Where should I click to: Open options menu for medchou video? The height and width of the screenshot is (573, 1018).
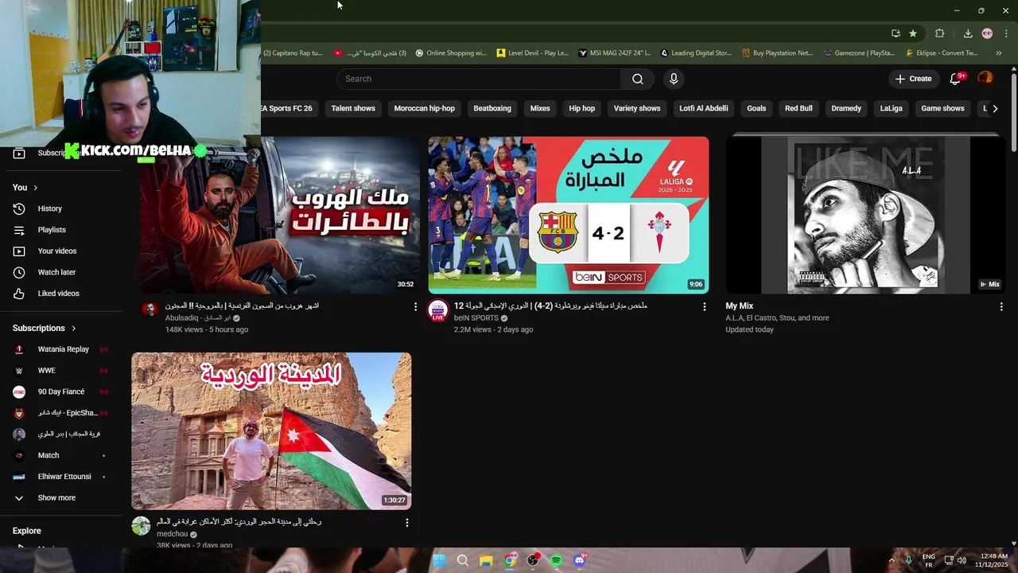(x=407, y=523)
